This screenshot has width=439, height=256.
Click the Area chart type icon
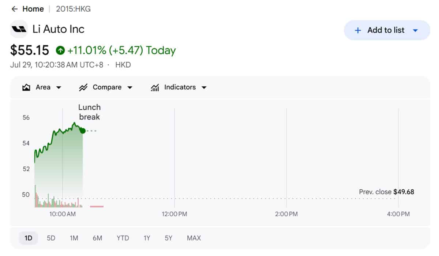(x=26, y=87)
